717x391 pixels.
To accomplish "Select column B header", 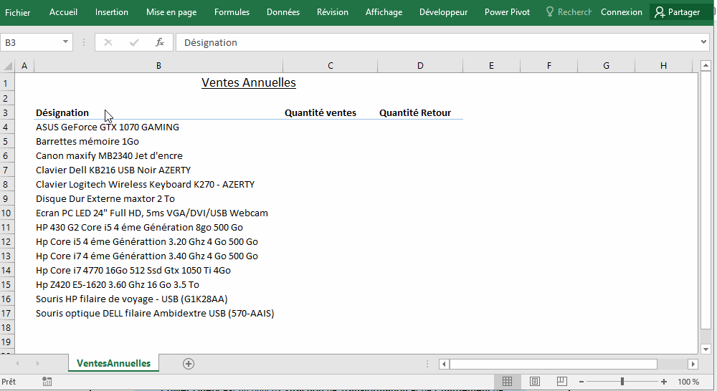I will tap(158, 66).
